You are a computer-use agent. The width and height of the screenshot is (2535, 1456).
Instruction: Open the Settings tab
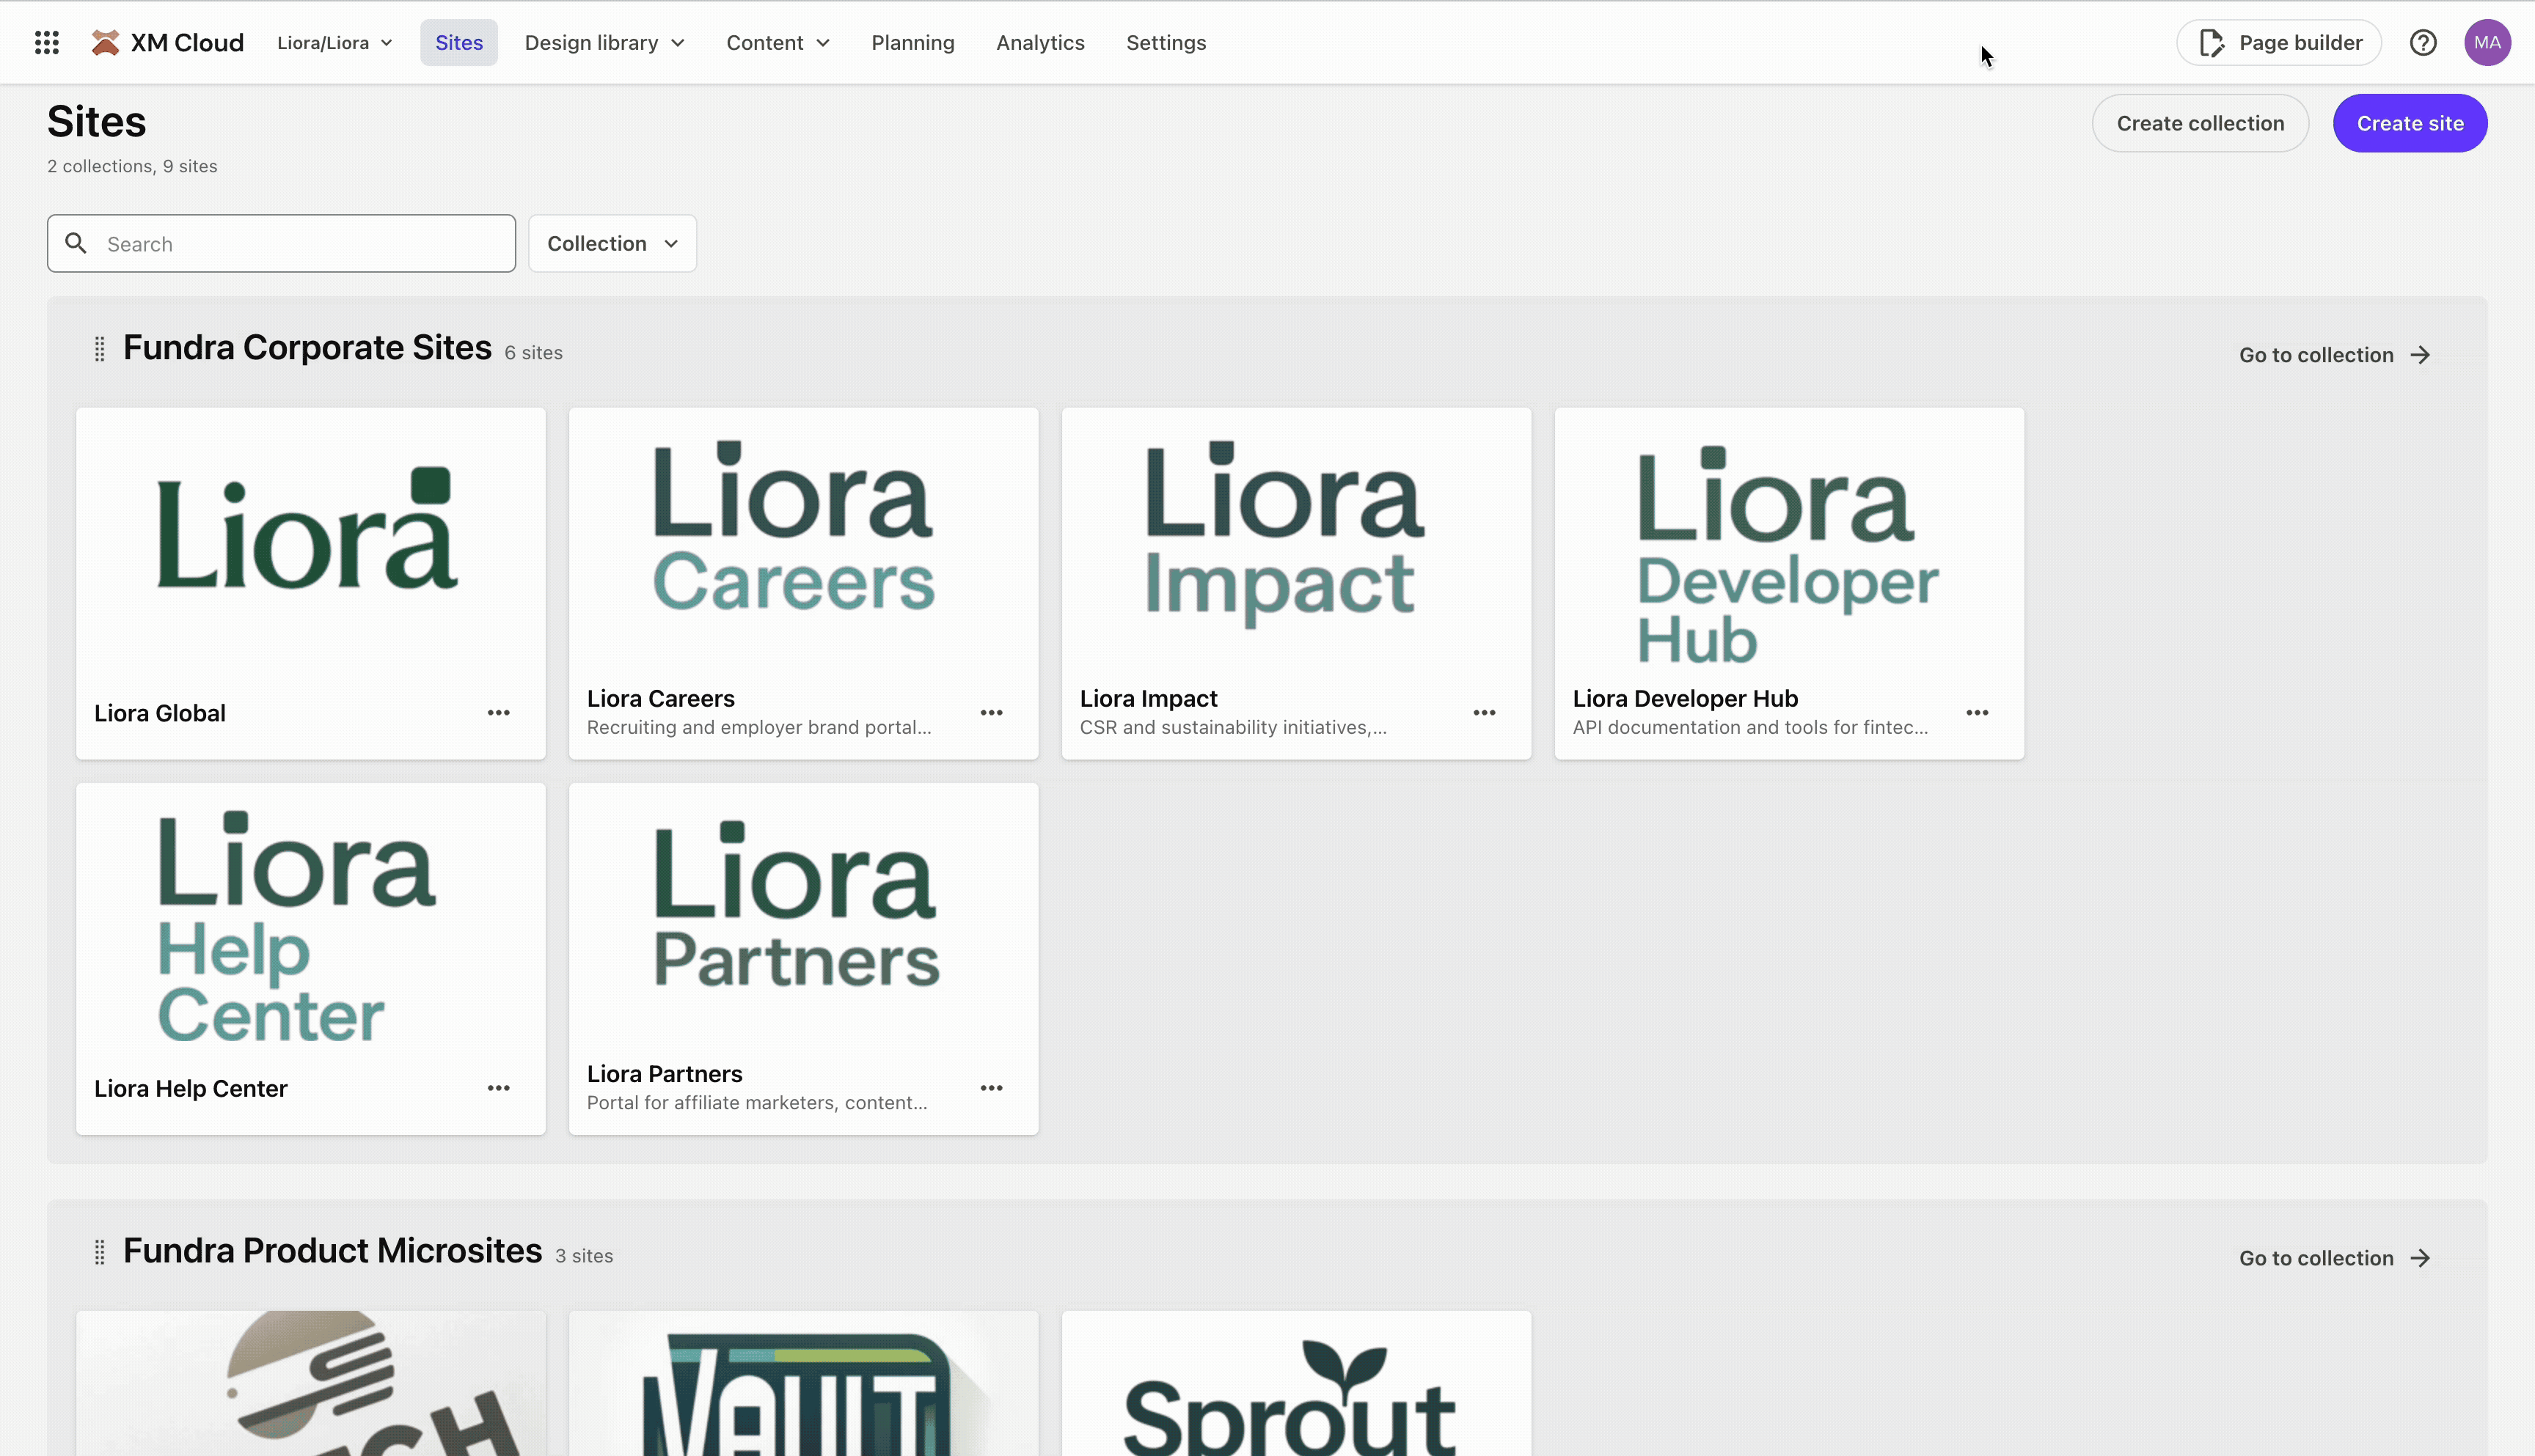(1166, 42)
